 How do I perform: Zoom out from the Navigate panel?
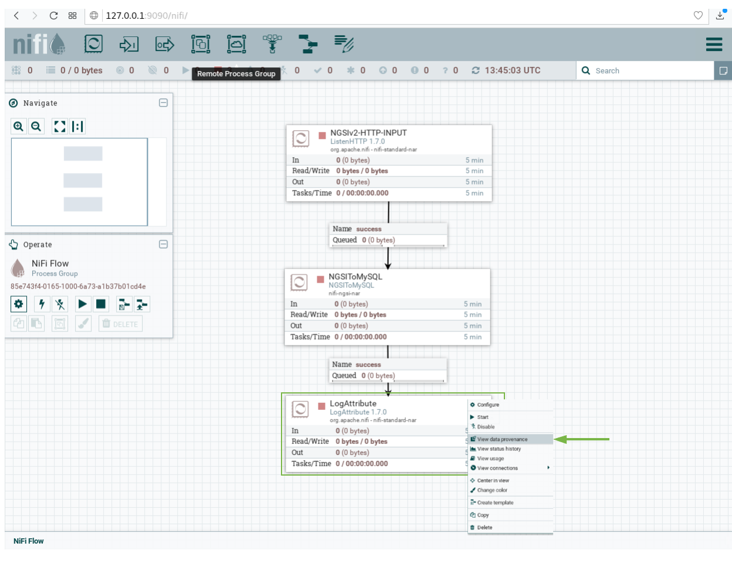point(36,126)
